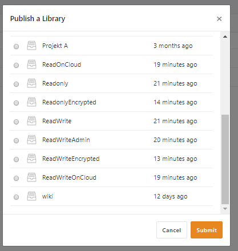Image resolution: width=238 pixels, height=251 pixels.
Task: Click the library icon beside ReadWrite
Action: [x=31, y=121]
